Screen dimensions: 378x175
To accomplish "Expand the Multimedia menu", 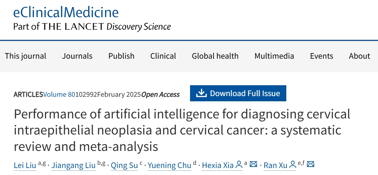I will [x=274, y=56].
